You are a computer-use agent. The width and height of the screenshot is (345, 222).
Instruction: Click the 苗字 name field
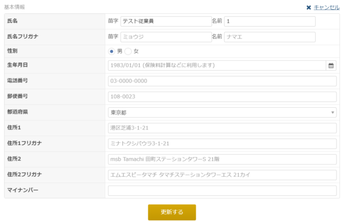(165, 21)
